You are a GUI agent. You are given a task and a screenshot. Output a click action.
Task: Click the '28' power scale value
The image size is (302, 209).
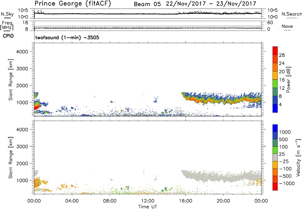pos(282,55)
